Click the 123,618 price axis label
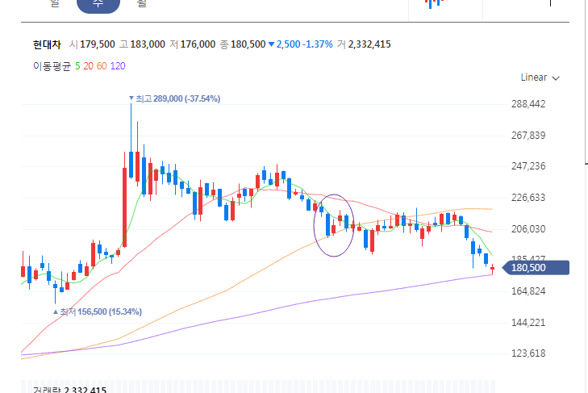This screenshot has width=588, height=393. 528,353
